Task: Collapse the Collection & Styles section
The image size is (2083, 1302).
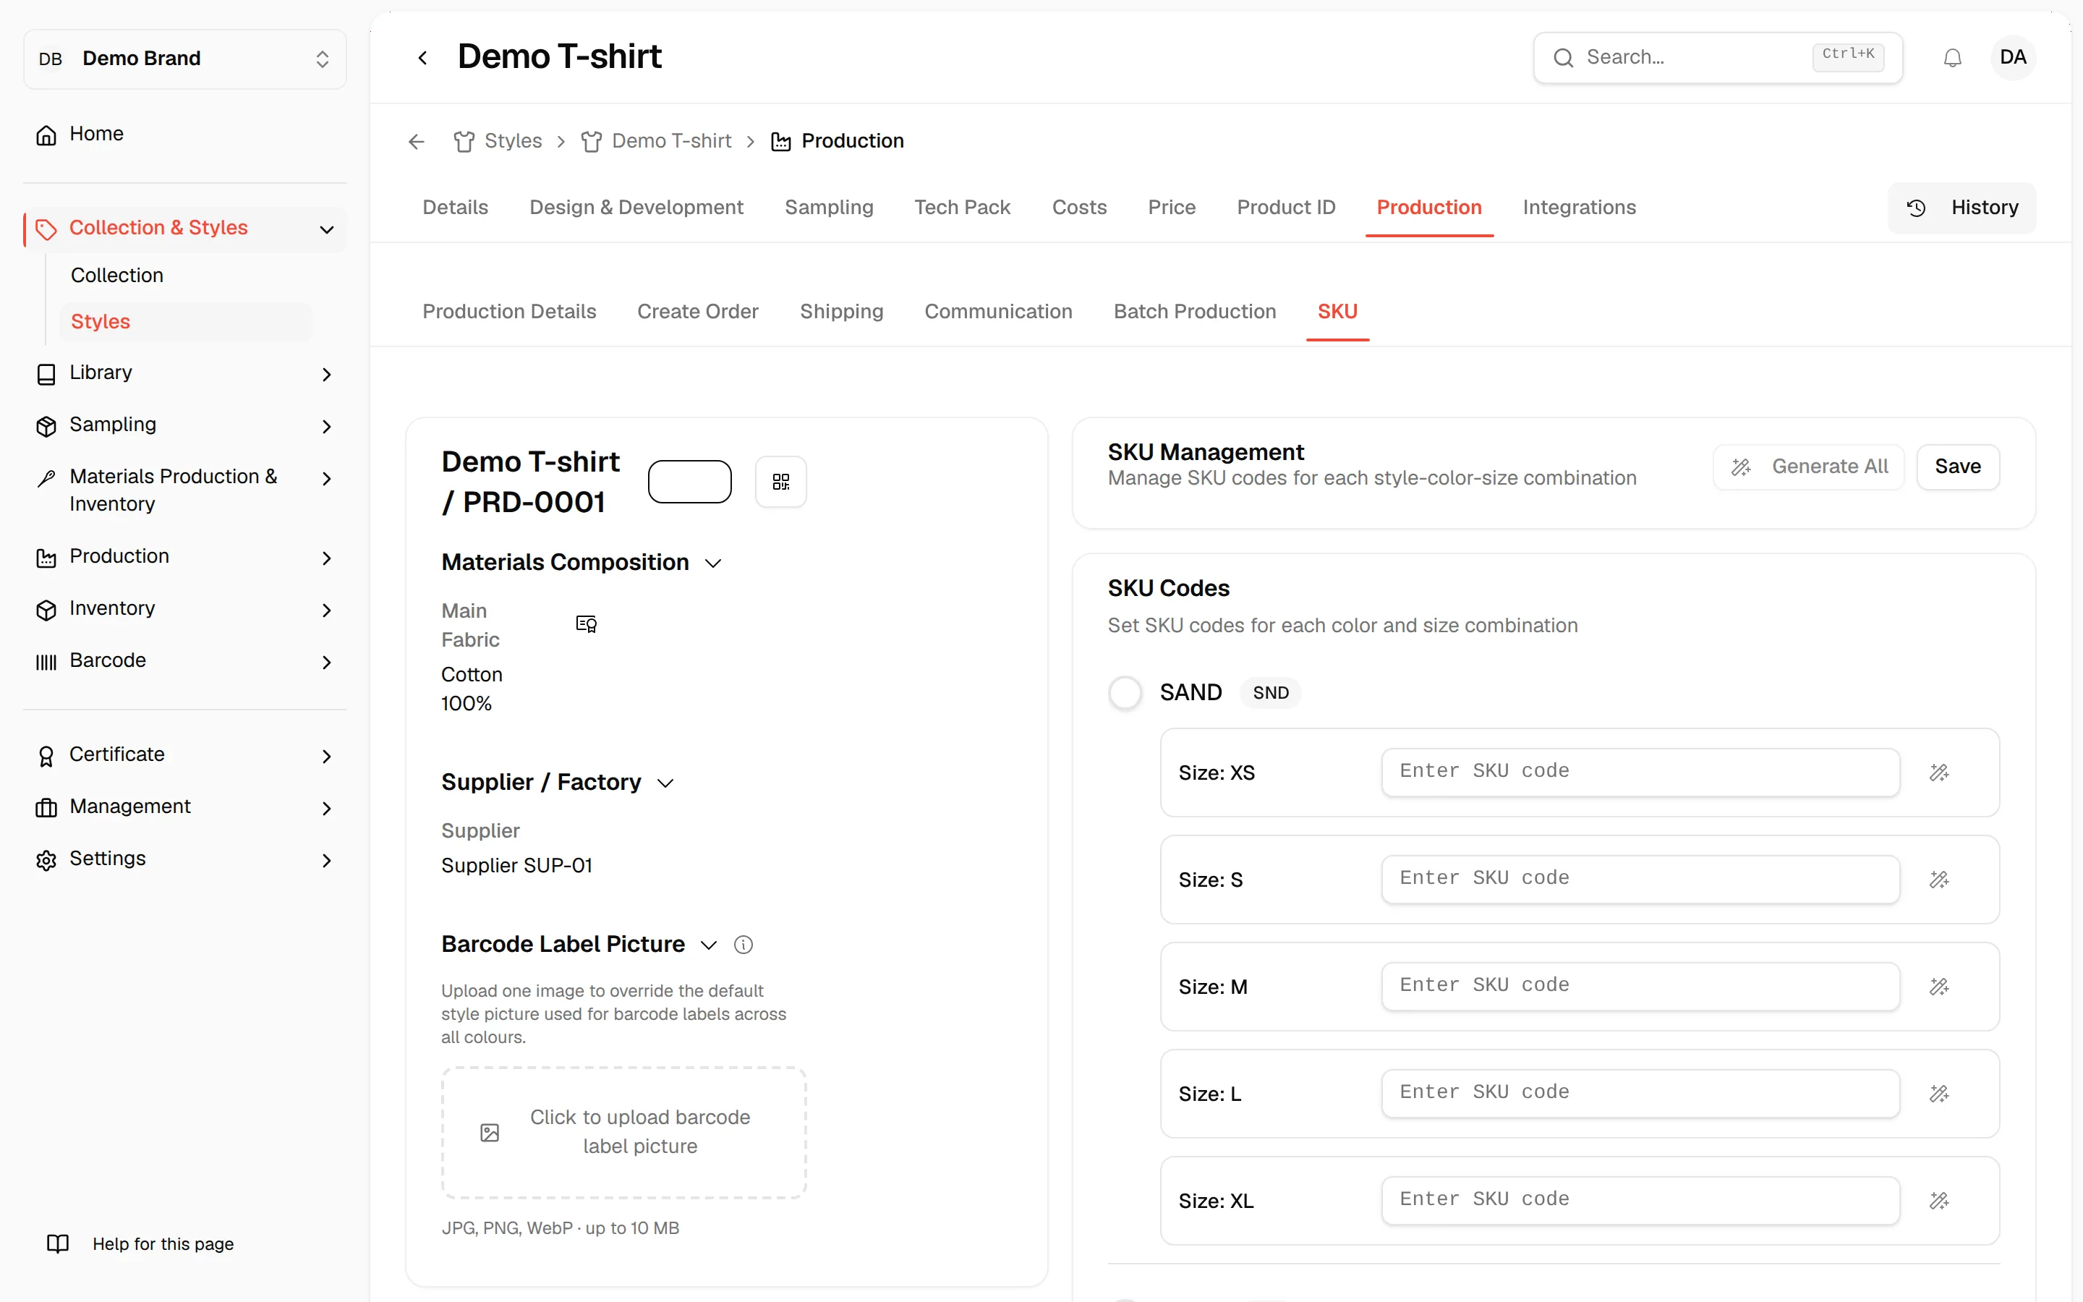Action: 326,229
